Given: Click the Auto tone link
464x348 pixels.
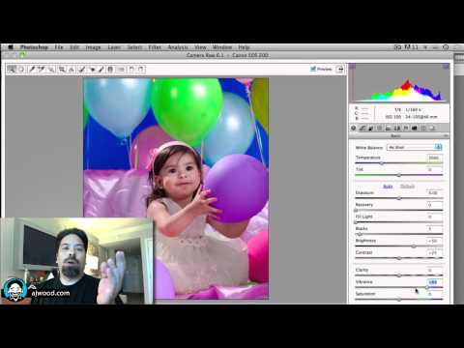Looking at the screenshot, I should click(388, 187).
